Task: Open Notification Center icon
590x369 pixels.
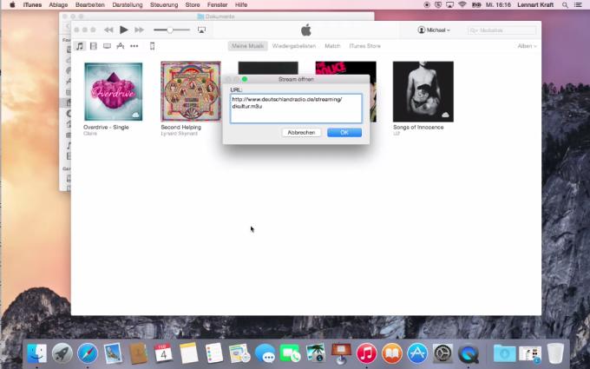Action: point(578,5)
